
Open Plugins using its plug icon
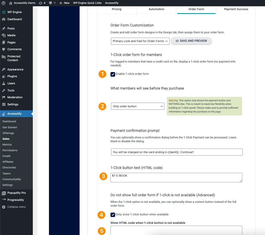click(x=4, y=76)
